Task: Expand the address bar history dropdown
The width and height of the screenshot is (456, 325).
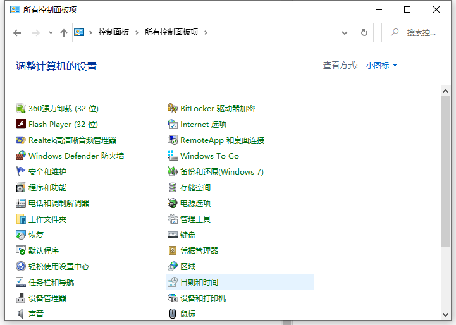Action: click(x=345, y=33)
